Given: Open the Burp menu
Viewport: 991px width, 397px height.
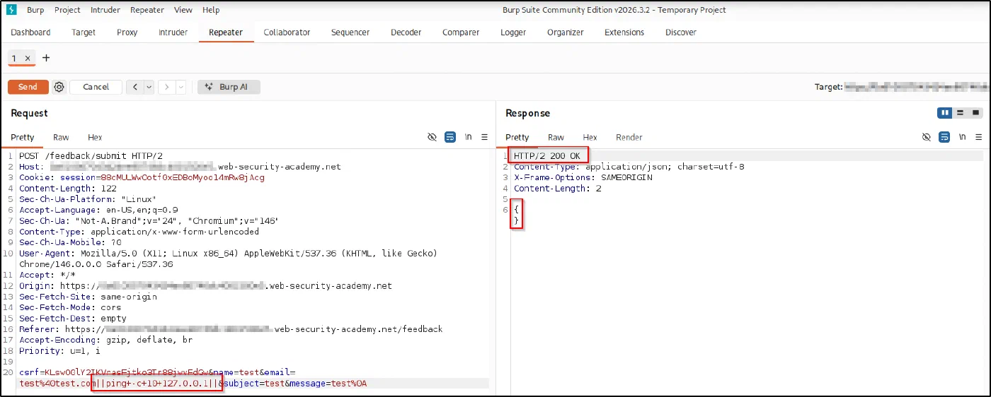Looking at the screenshot, I should (x=35, y=10).
